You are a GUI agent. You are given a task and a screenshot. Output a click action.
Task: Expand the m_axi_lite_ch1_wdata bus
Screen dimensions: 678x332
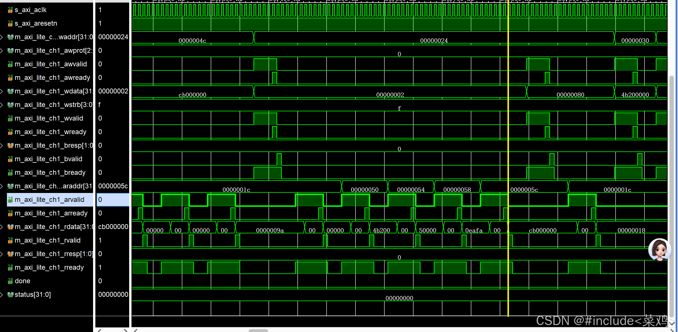coord(2,91)
